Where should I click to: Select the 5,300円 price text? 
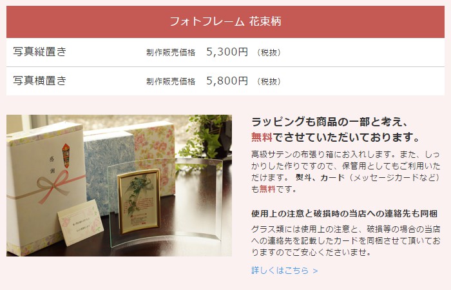click(x=227, y=52)
